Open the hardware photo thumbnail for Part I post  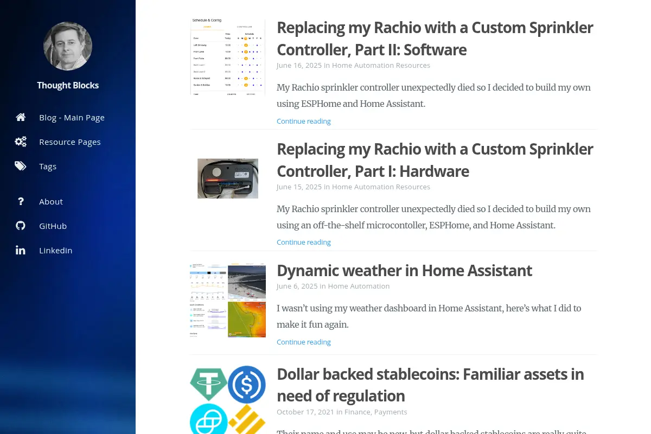tap(228, 178)
